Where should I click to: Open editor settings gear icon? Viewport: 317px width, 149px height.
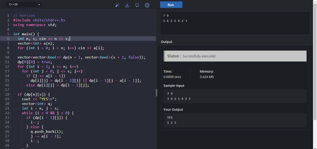coord(147,5)
